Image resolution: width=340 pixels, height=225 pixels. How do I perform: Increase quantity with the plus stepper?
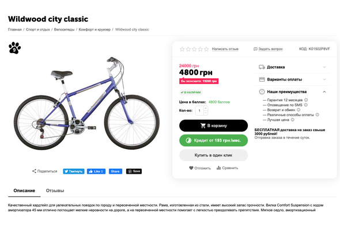pos(206,108)
